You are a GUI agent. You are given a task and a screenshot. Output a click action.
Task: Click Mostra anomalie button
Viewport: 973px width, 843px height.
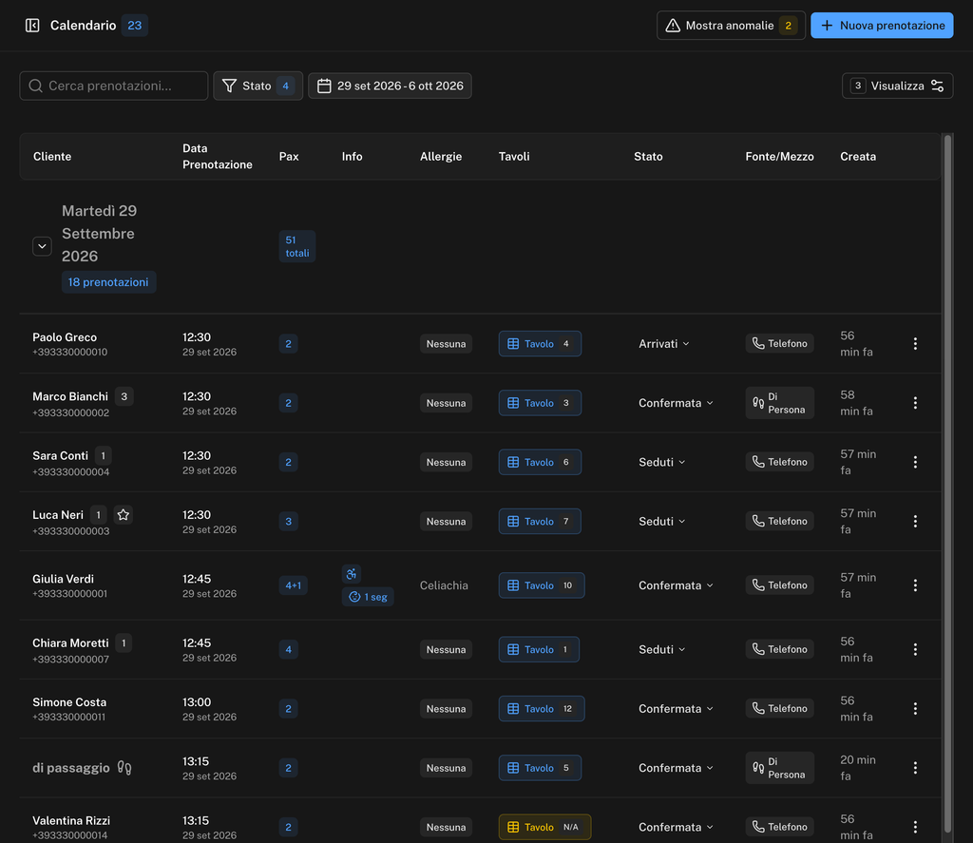(731, 26)
